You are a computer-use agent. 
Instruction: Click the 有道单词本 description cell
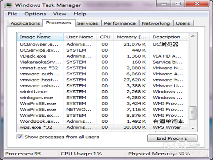(168, 121)
